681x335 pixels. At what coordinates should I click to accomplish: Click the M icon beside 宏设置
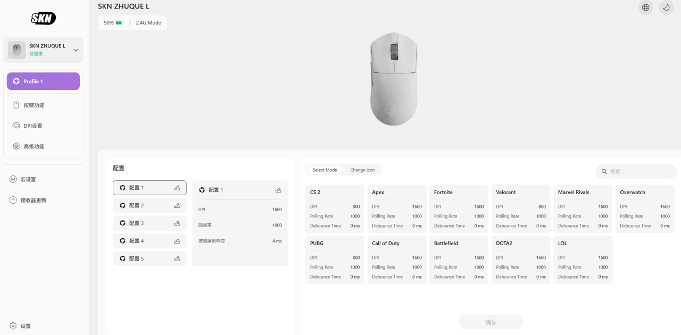(13, 179)
